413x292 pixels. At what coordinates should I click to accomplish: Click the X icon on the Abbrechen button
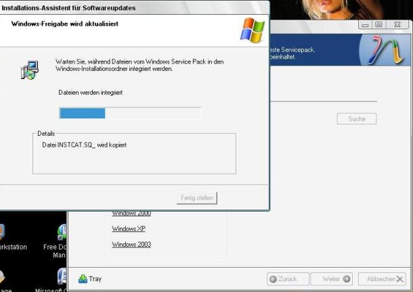point(400,279)
